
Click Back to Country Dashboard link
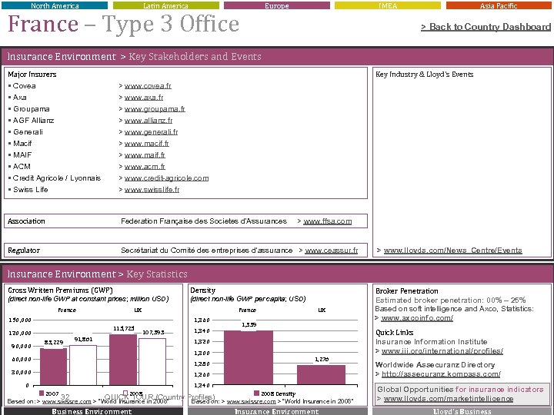[486, 27]
